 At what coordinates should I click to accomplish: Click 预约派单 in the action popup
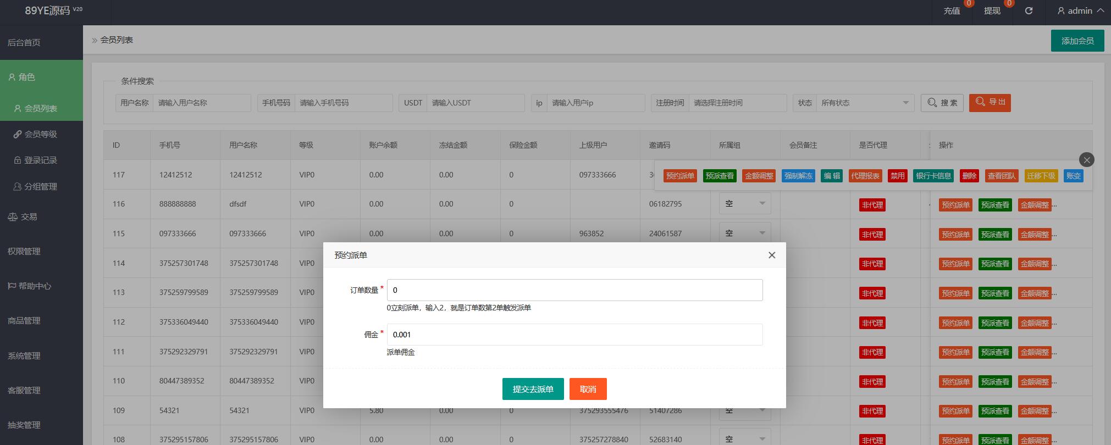(x=680, y=176)
